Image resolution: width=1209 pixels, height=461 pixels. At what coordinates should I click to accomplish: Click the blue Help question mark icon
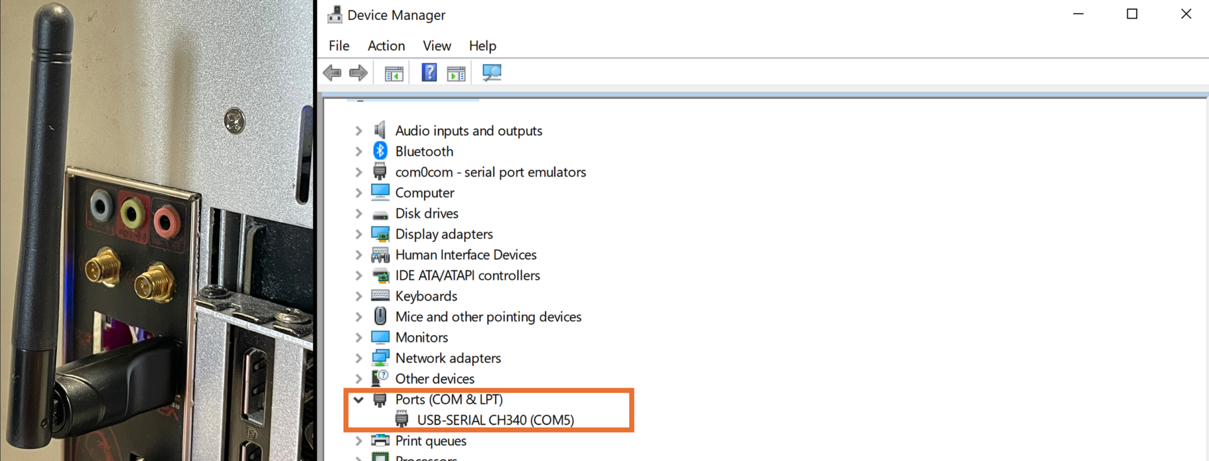(x=429, y=73)
